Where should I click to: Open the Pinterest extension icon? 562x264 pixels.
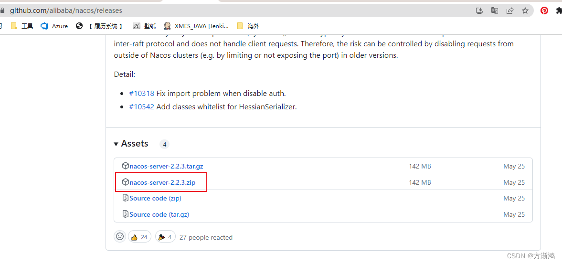pos(544,11)
